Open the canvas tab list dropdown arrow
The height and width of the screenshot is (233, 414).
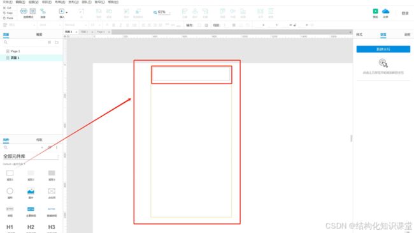click(350, 32)
